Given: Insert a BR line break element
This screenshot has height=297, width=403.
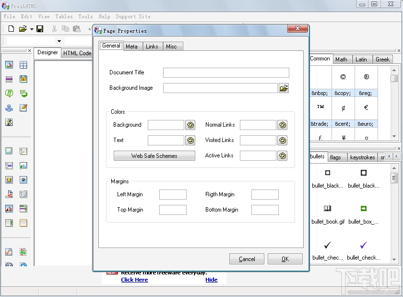Looking at the screenshot, I should [24, 93].
